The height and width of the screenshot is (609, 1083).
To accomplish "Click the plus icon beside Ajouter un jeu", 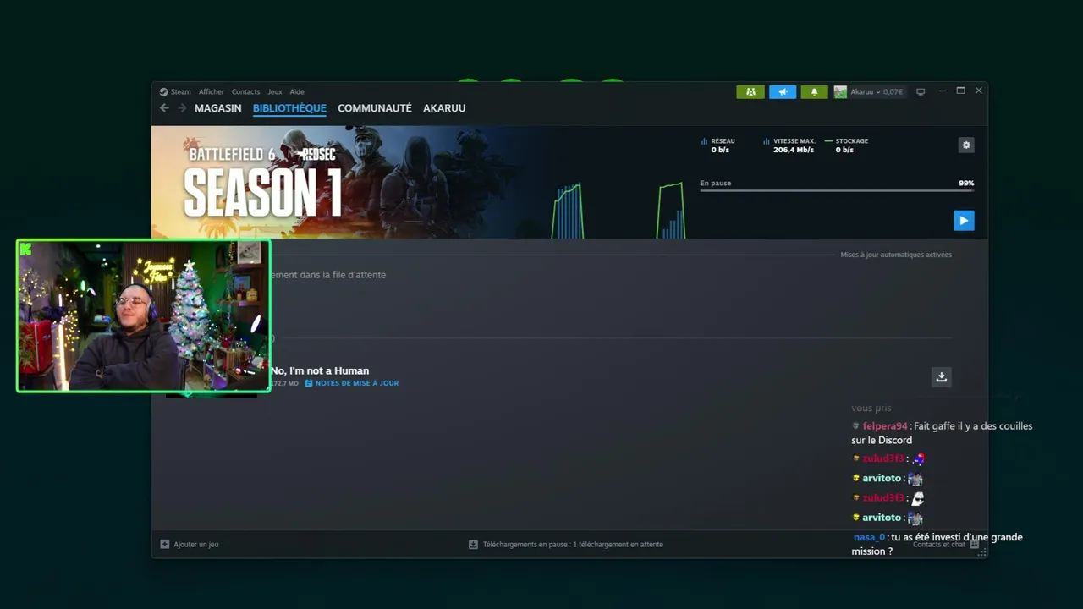I will (x=165, y=544).
